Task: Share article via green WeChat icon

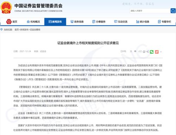Action: tap(152, 52)
